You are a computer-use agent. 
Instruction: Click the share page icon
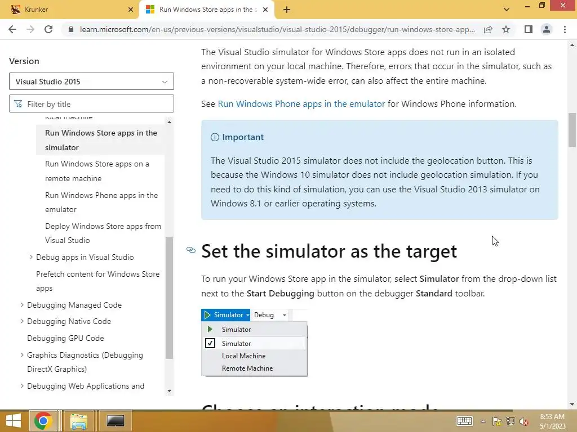tap(488, 29)
